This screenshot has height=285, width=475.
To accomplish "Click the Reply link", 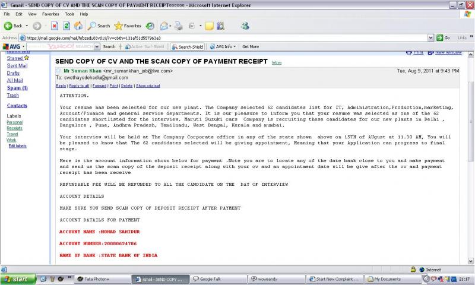I will tap(61, 86).
